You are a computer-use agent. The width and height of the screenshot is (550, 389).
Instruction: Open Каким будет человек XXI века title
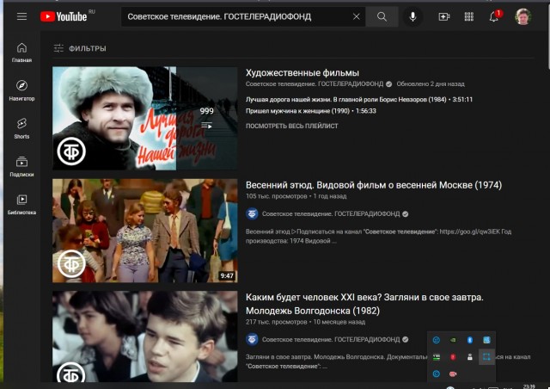coord(364,304)
